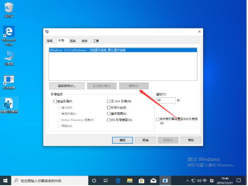This screenshot has height=186, width=248.
Task: Click the network tray icon
Action: point(193,181)
